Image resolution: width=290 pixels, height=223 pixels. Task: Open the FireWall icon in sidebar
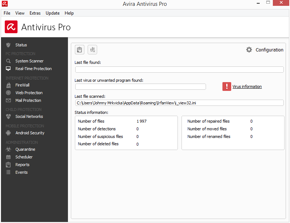coord(8,85)
